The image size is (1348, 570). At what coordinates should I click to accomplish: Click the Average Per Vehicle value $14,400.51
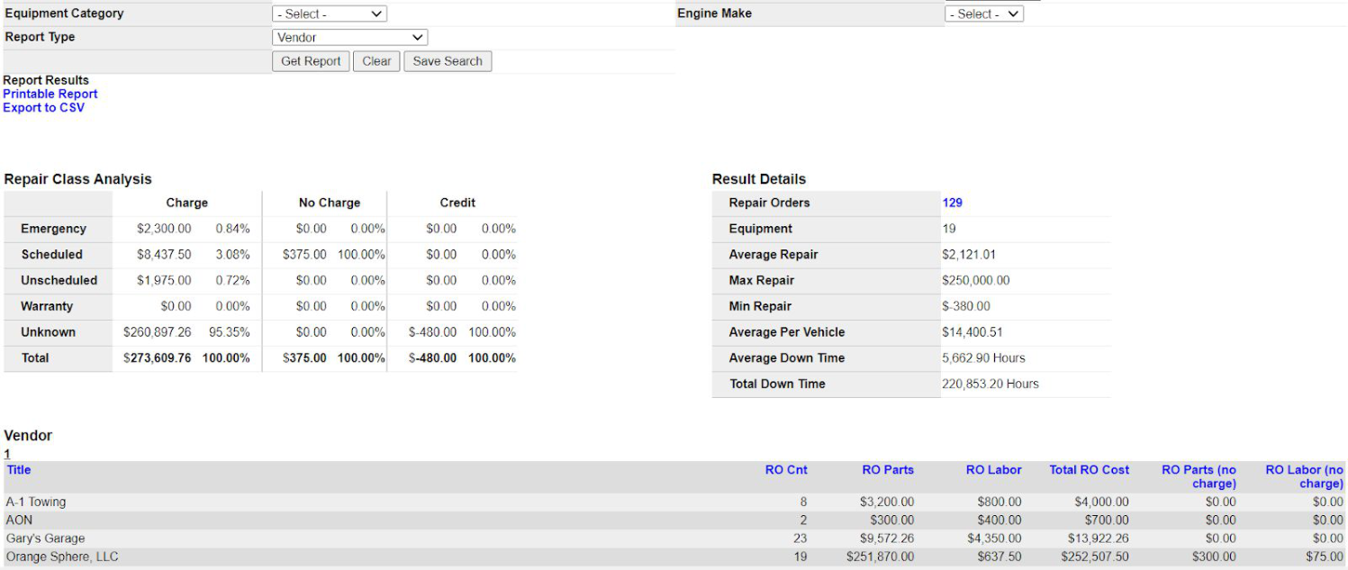tap(973, 332)
